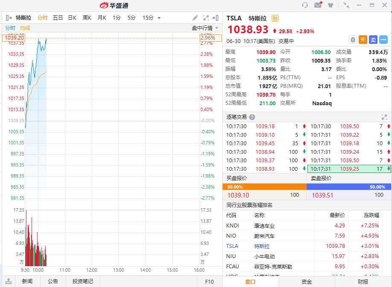Select the 资金 bottom tab
The image size is (392, 287).
click(307, 282)
